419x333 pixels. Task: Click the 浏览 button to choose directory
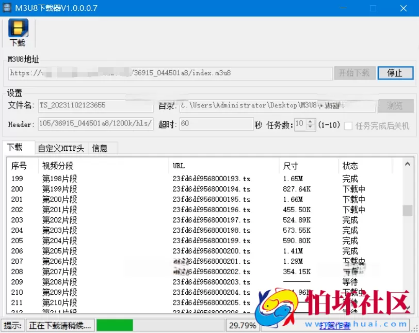[x=395, y=106]
